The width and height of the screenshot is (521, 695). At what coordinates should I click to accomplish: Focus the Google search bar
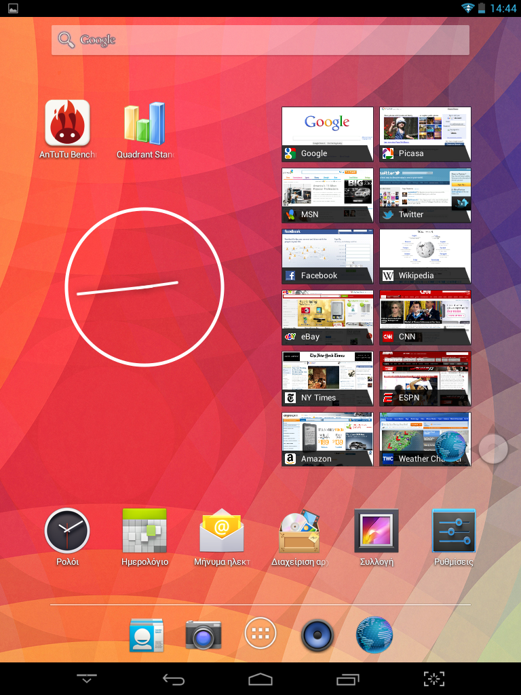tap(260, 40)
